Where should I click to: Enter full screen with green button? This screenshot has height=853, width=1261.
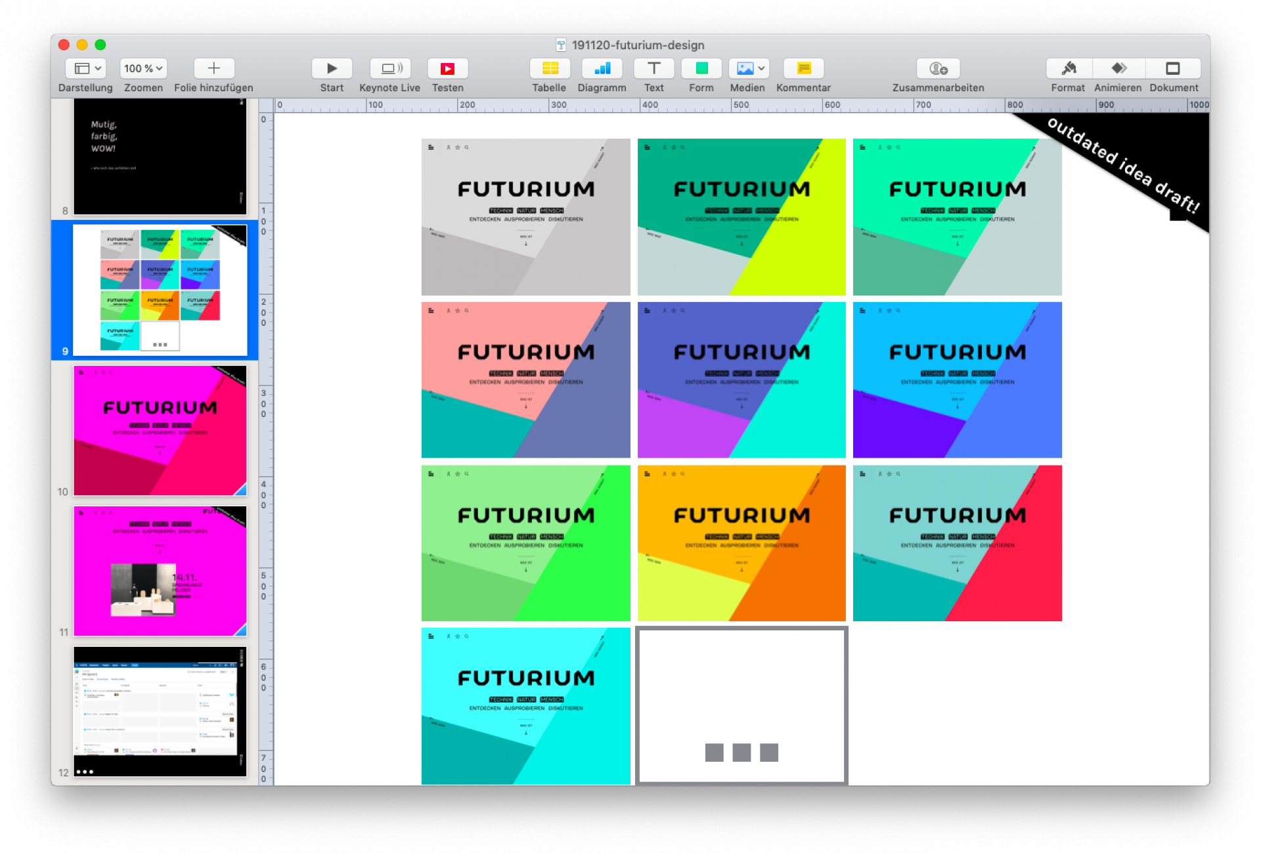pos(100,45)
